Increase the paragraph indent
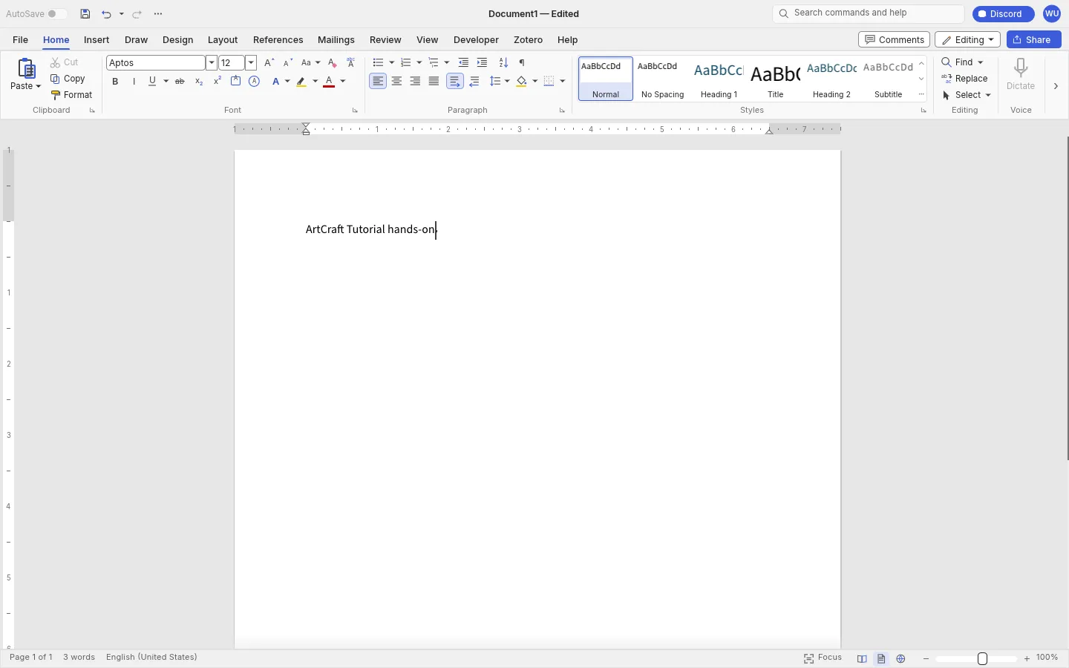1069x668 pixels. [483, 63]
